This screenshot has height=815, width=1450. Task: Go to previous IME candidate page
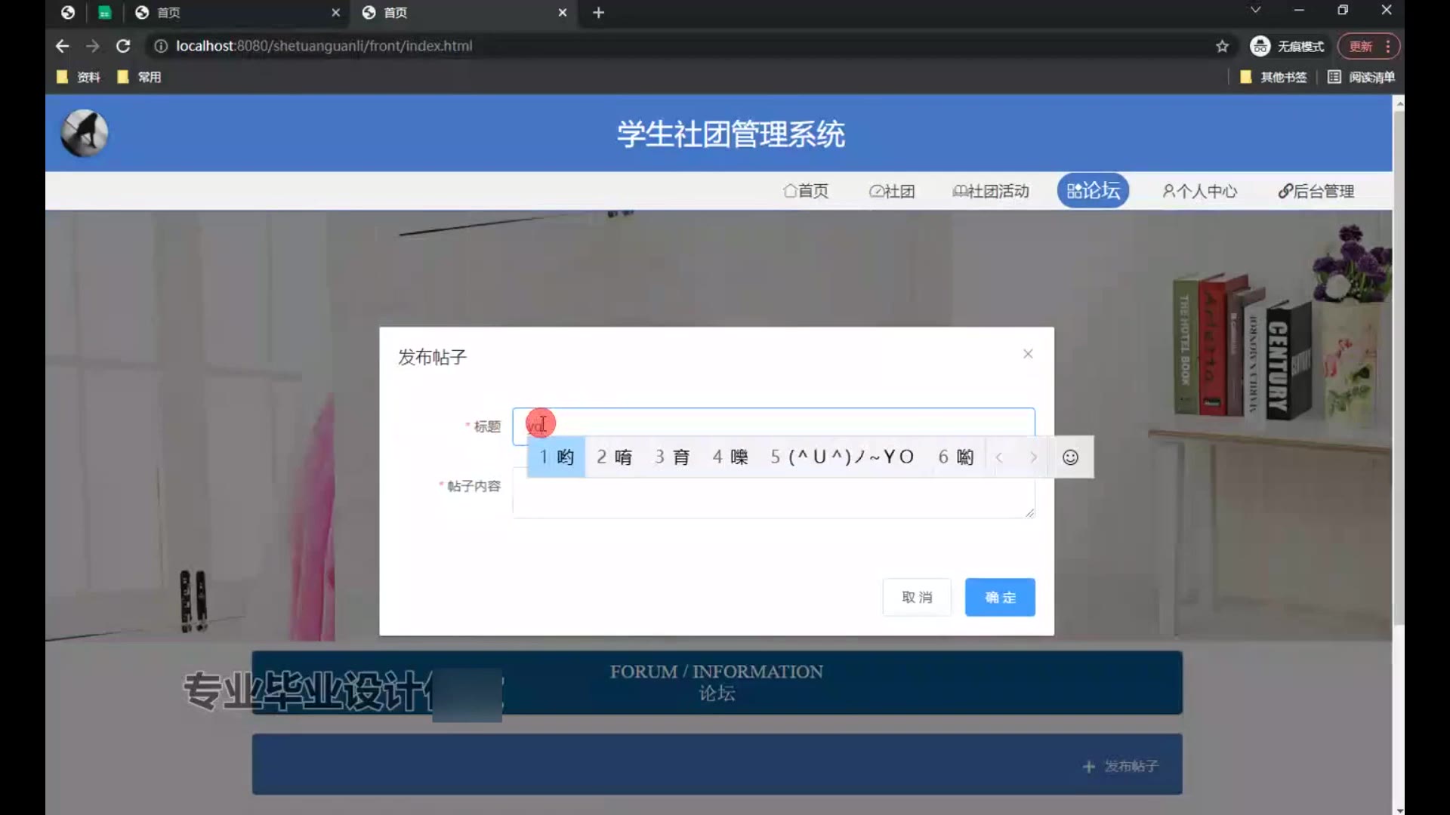pyautogui.click(x=999, y=457)
